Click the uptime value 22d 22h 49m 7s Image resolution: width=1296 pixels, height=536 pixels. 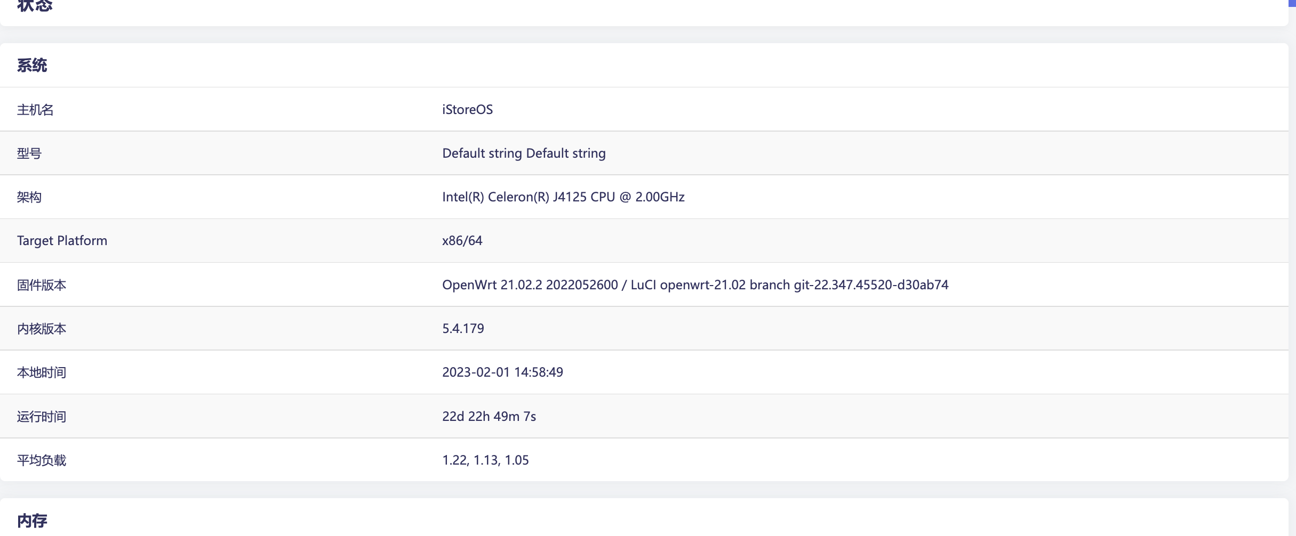(489, 417)
